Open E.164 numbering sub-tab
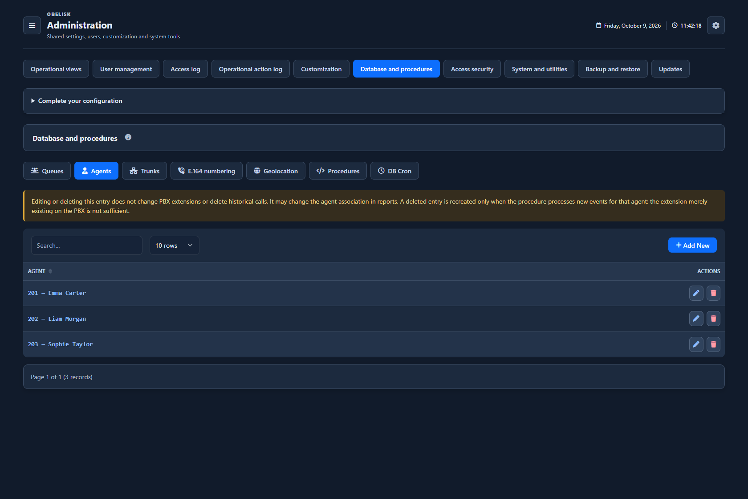 point(207,171)
